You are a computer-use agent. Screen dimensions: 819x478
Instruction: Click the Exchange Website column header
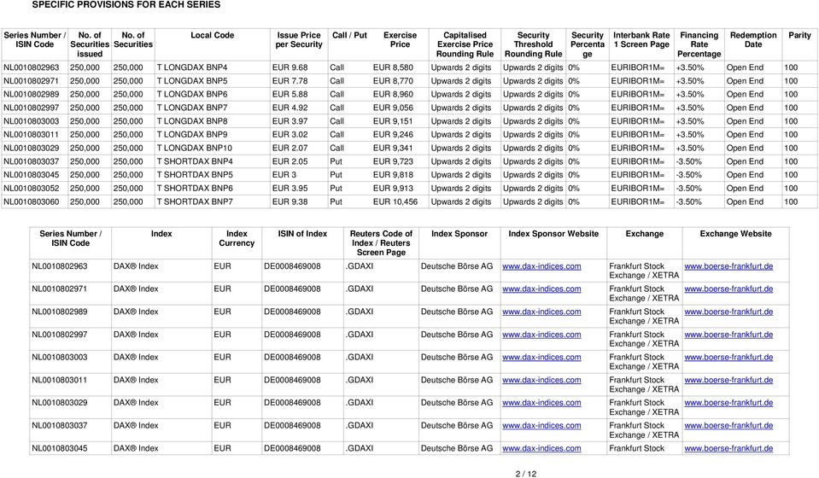735,234
